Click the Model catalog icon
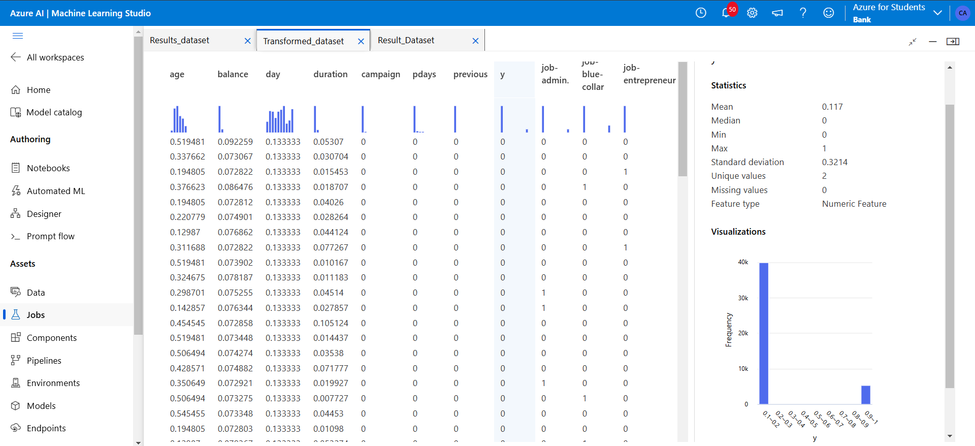Viewport: 975px width, 446px height. [16, 112]
